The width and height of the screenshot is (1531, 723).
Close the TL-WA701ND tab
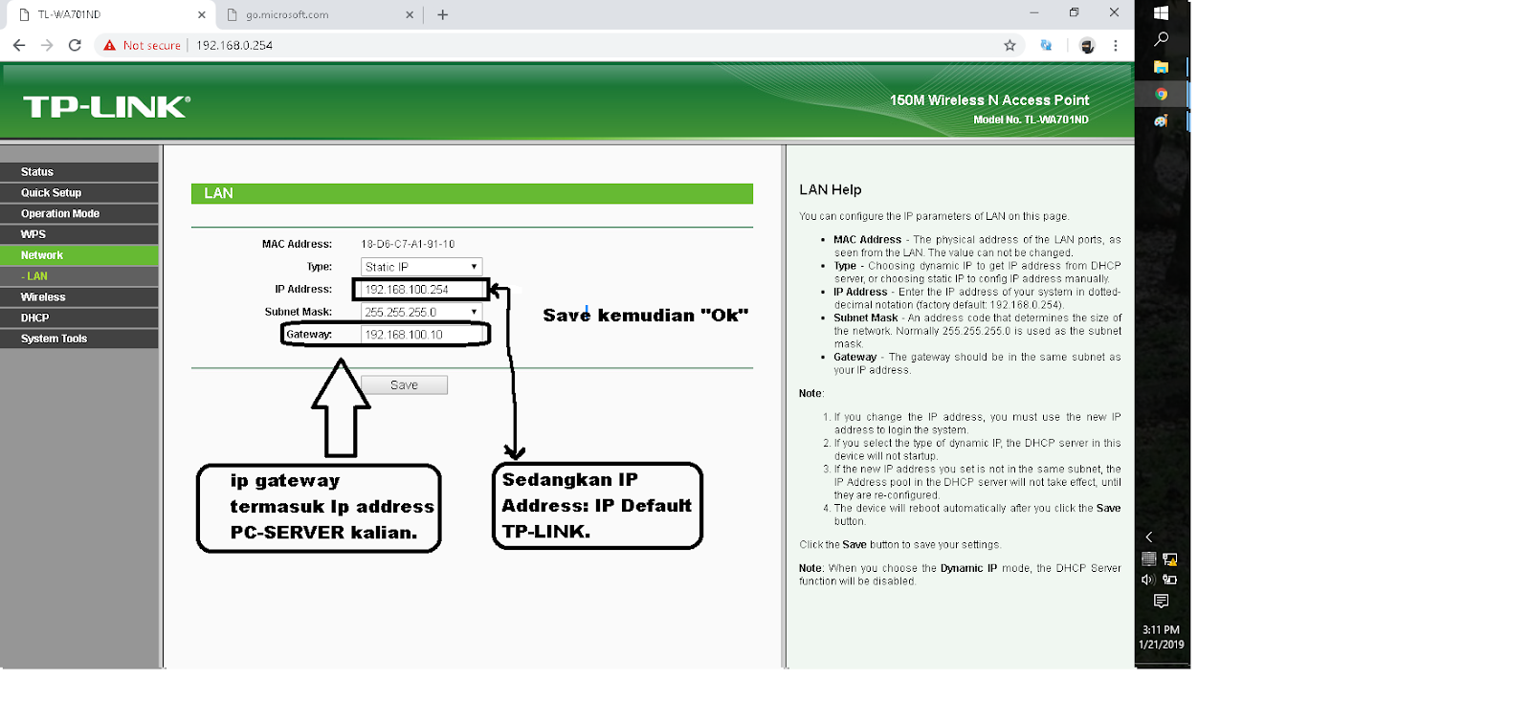coord(202,14)
